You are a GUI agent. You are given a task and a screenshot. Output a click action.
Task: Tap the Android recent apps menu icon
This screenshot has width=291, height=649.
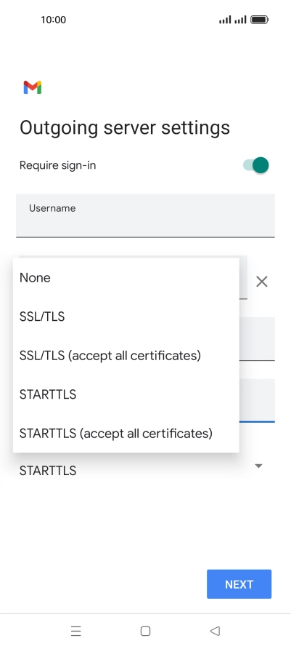pyautogui.click(x=76, y=631)
